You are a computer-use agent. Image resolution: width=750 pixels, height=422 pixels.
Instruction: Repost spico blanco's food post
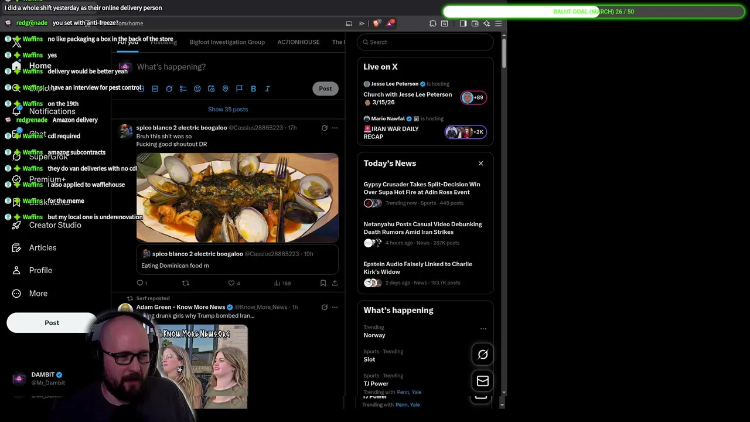click(186, 283)
